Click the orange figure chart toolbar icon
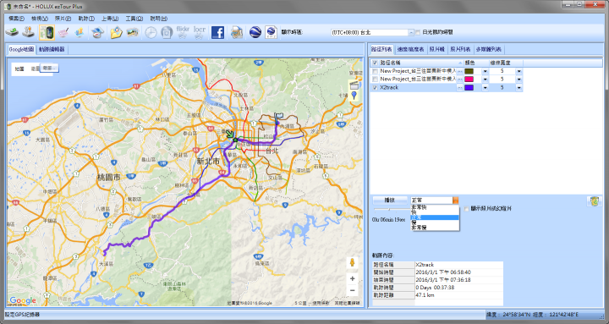This screenshot has height=324, width=609. click(x=80, y=32)
